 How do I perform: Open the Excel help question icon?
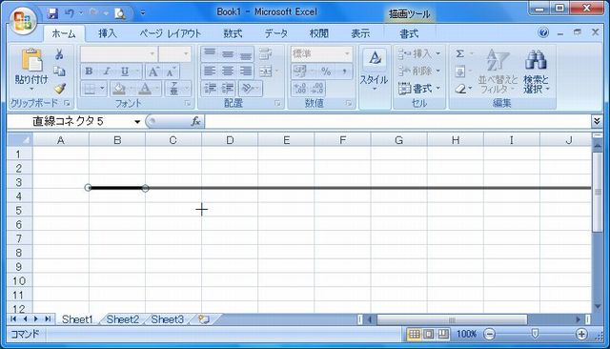[x=543, y=32]
